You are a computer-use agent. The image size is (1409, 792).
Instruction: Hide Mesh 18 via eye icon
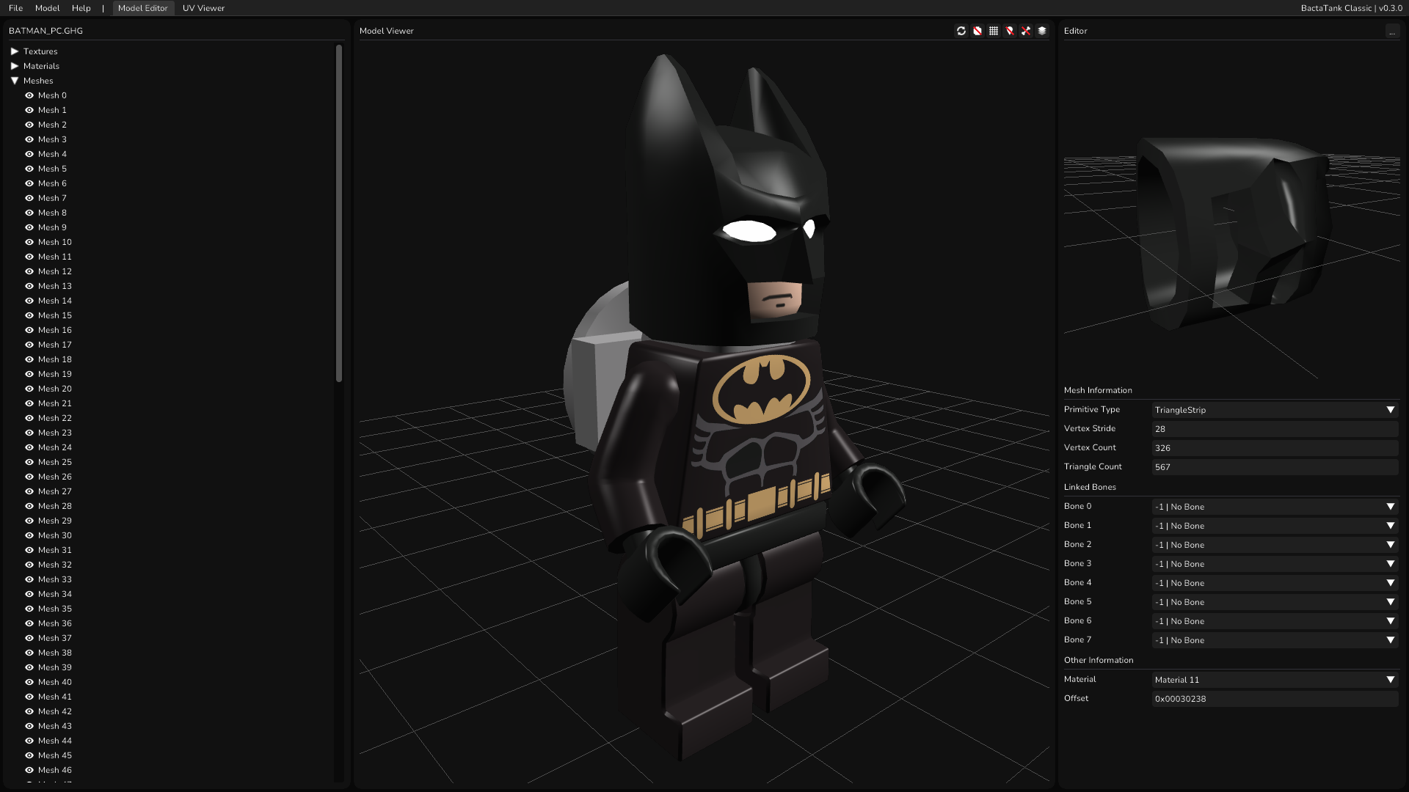coord(29,359)
